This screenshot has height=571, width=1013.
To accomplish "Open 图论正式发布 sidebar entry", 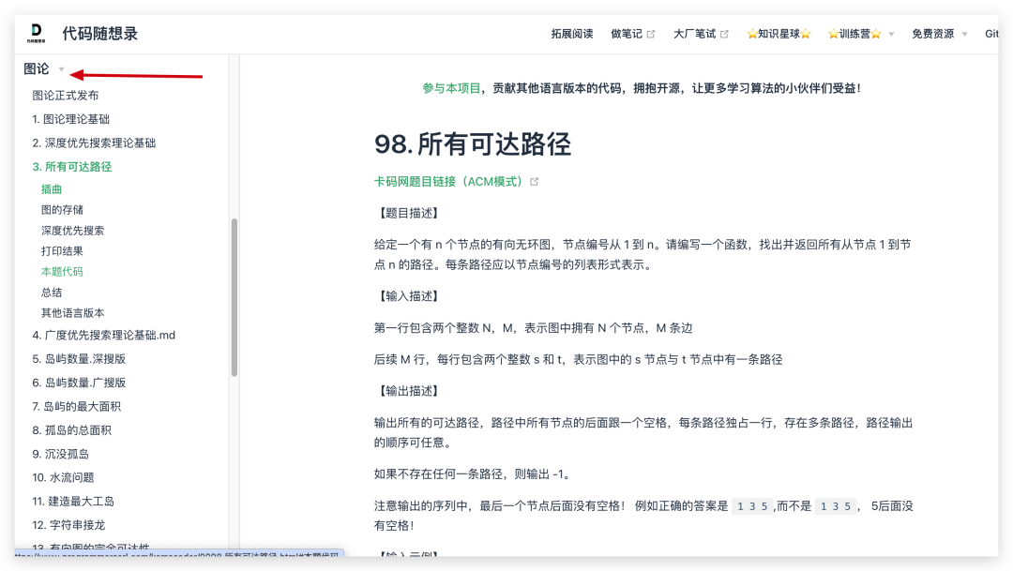I will pos(66,96).
